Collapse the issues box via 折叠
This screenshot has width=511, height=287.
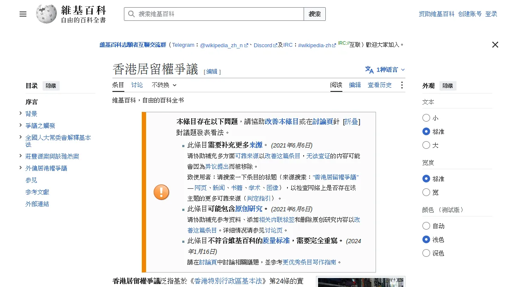pos(351,122)
